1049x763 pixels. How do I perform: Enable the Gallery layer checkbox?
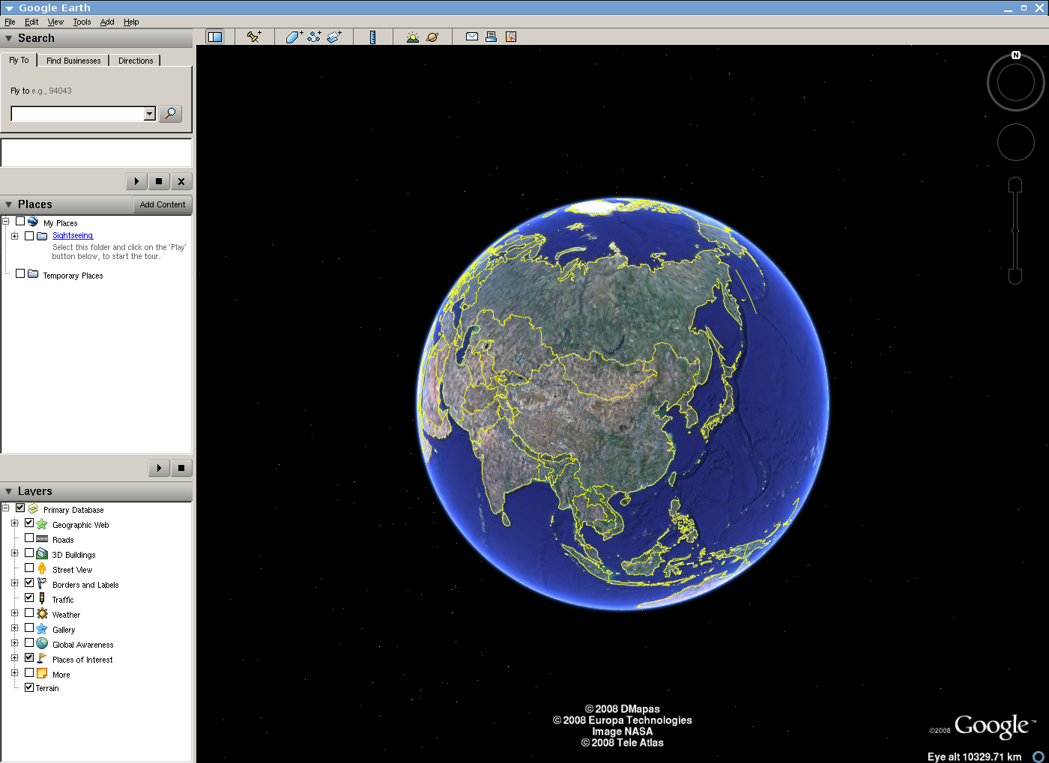[x=29, y=627]
